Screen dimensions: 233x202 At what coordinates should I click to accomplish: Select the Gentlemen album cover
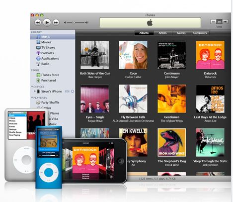tap(172, 99)
